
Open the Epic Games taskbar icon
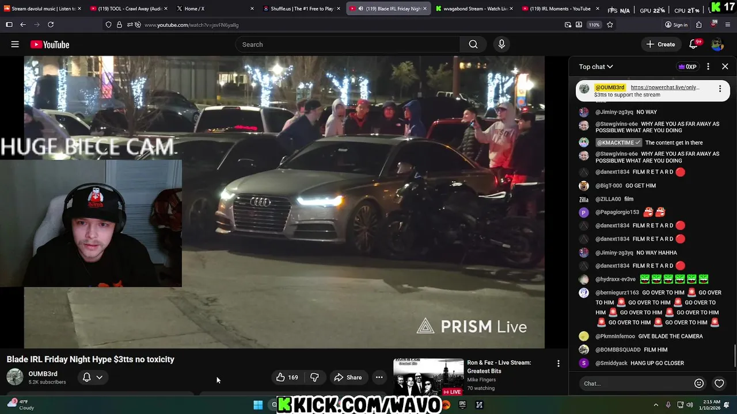point(462,405)
